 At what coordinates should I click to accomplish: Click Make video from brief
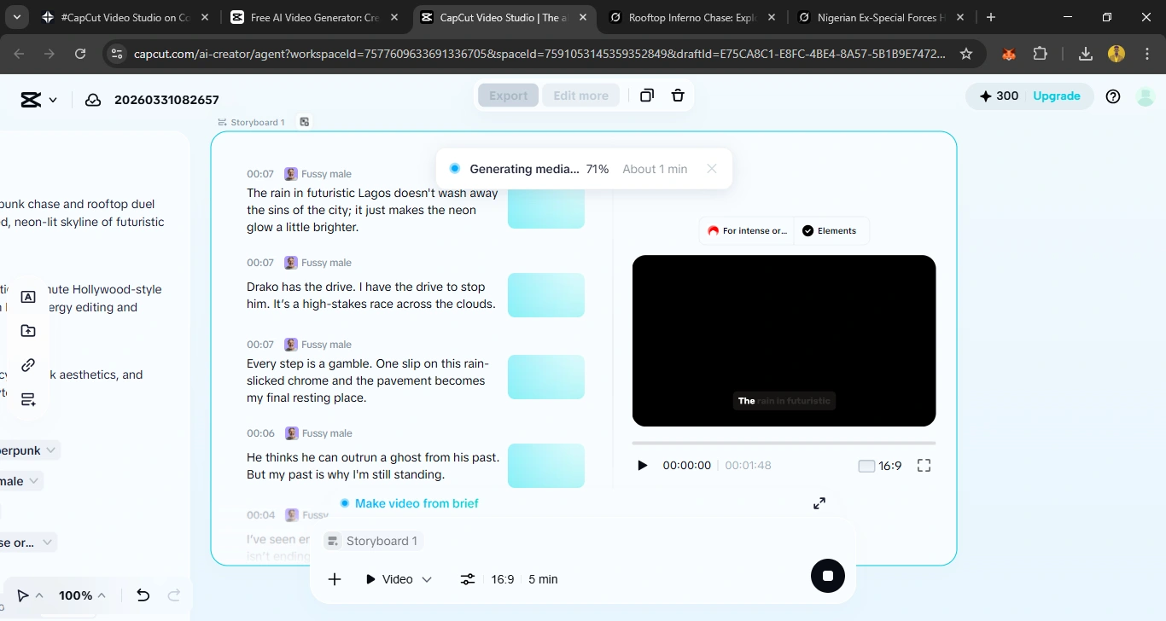tap(417, 503)
